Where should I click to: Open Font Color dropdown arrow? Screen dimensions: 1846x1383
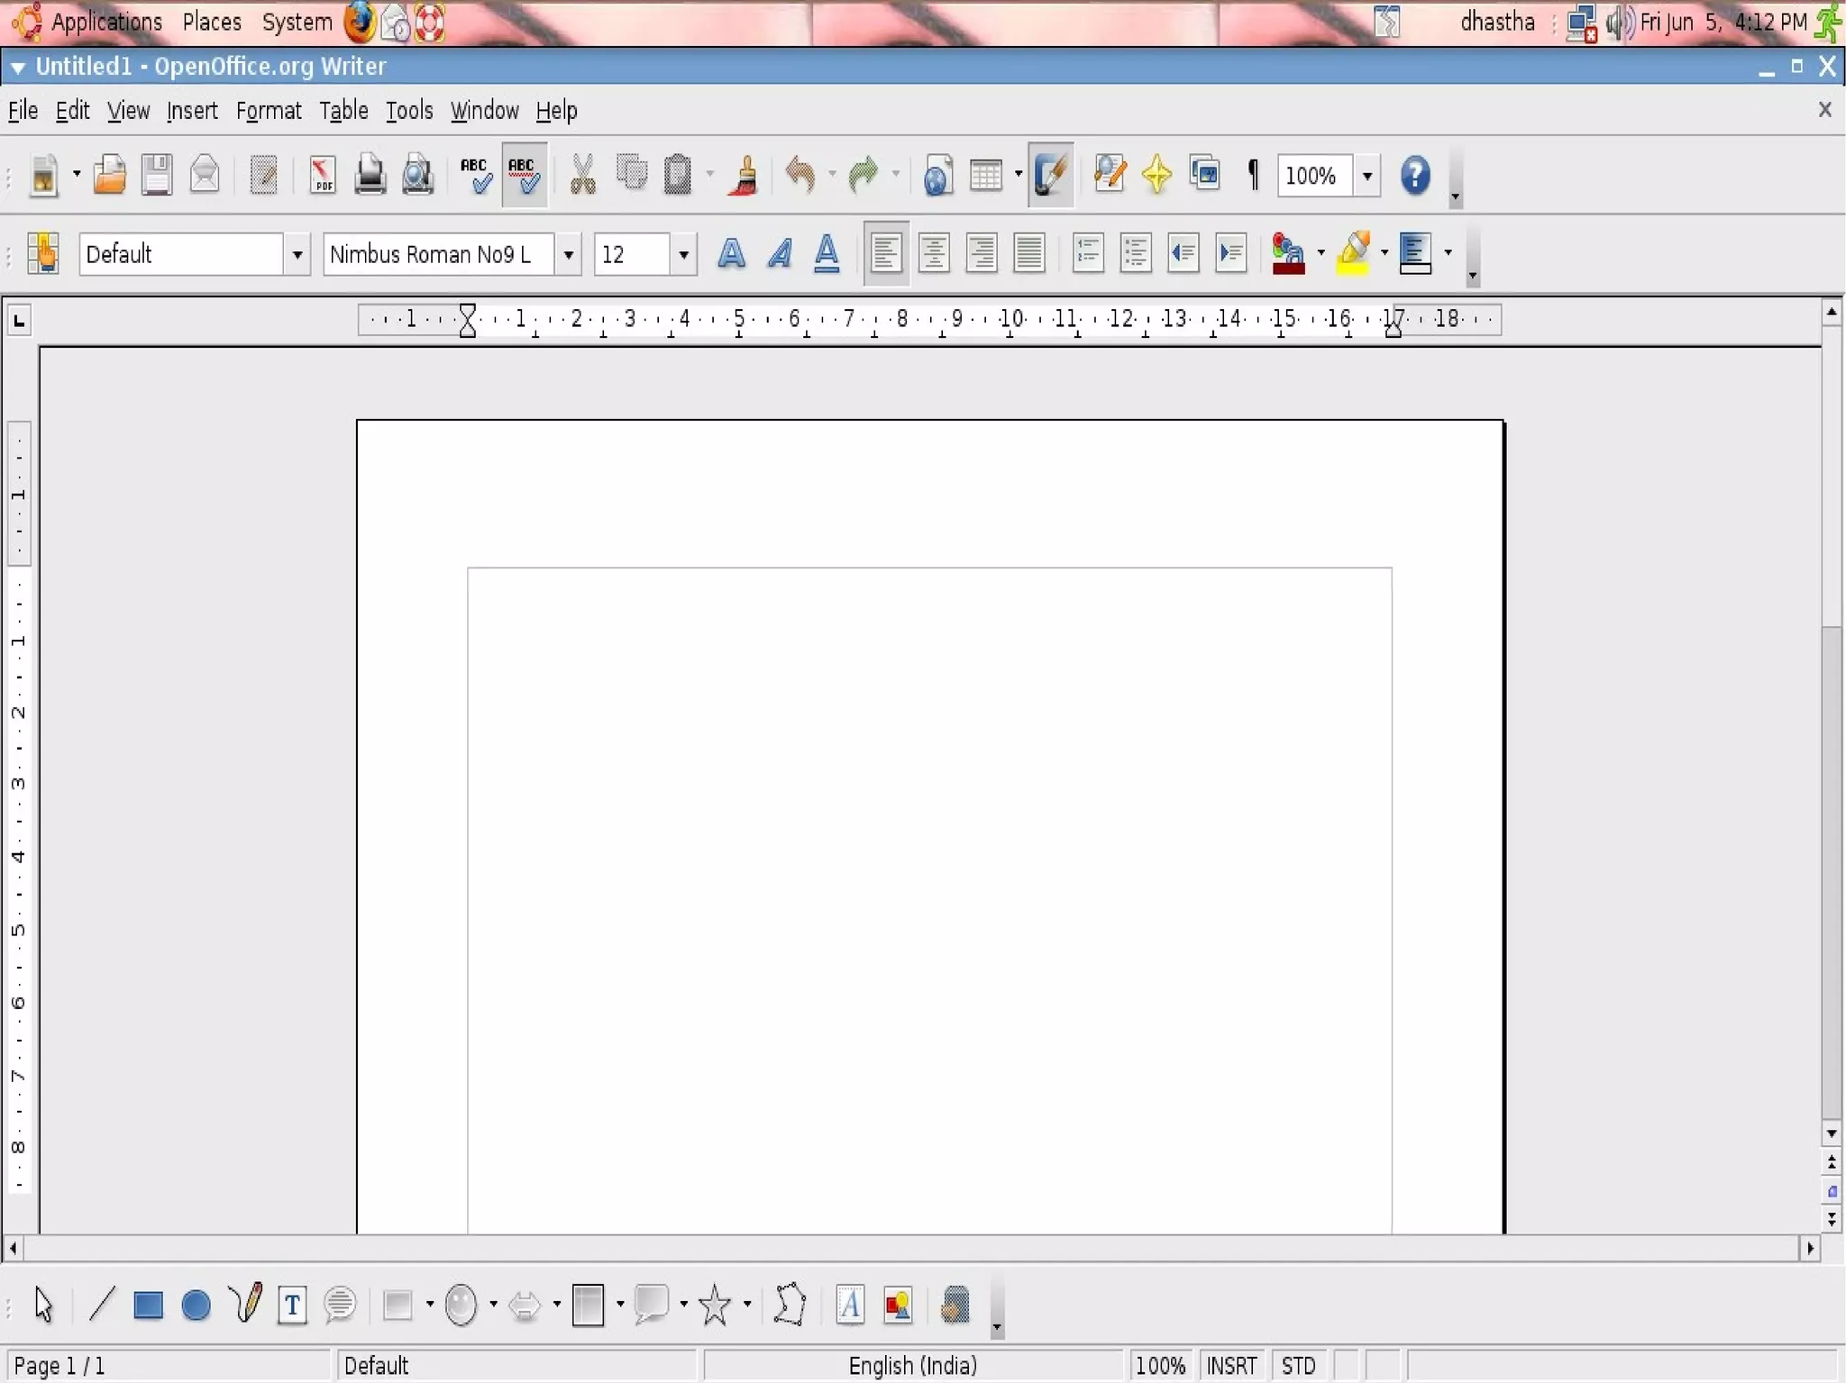coord(1321,253)
